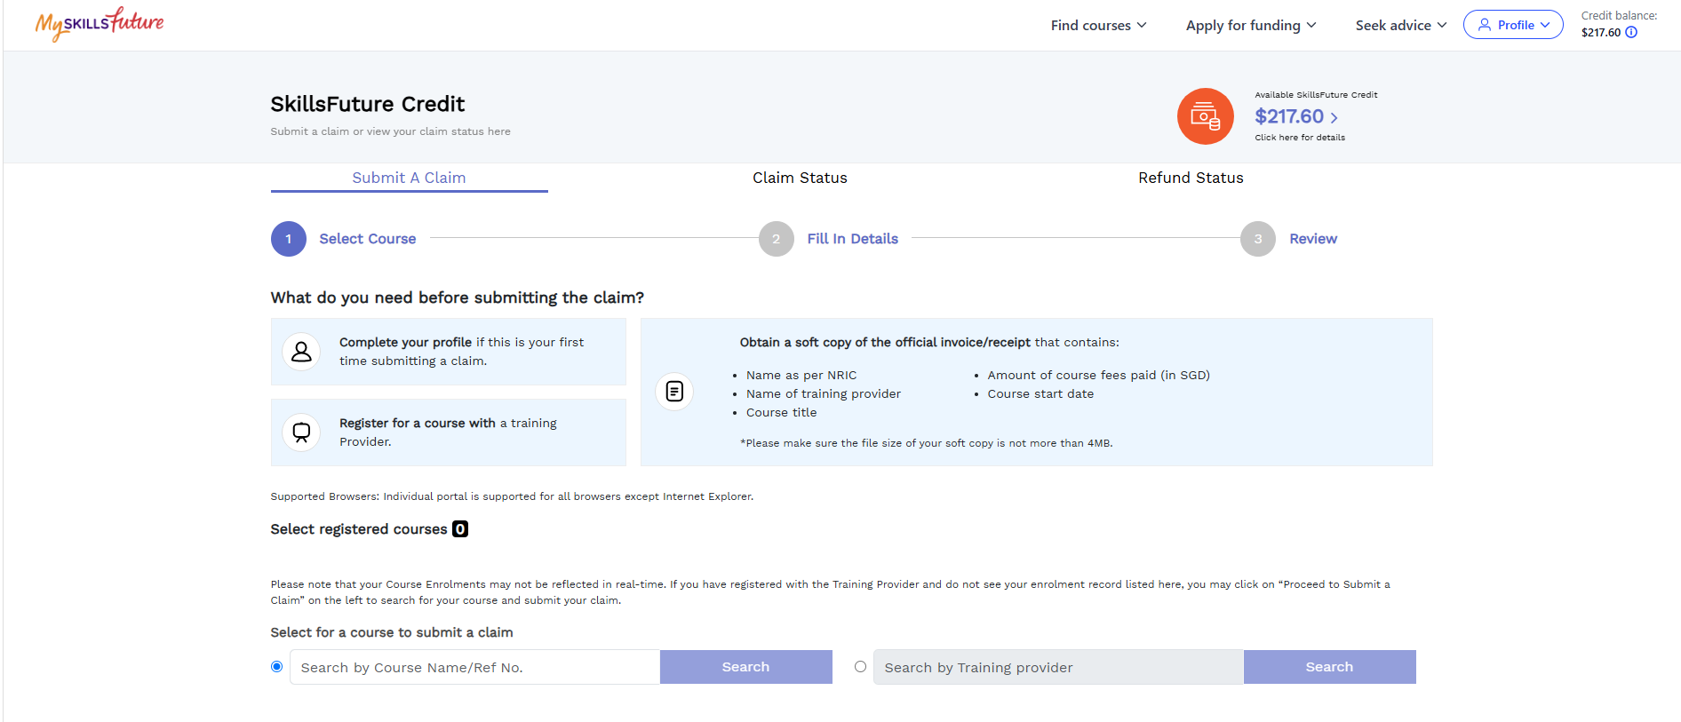
Task: Click the profile person icon in header
Action: pyautogui.click(x=1484, y=25)
